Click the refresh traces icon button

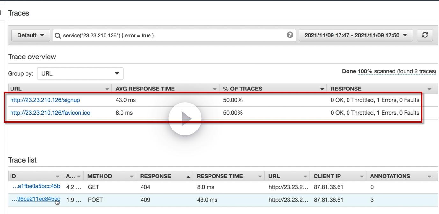(425, 35)
